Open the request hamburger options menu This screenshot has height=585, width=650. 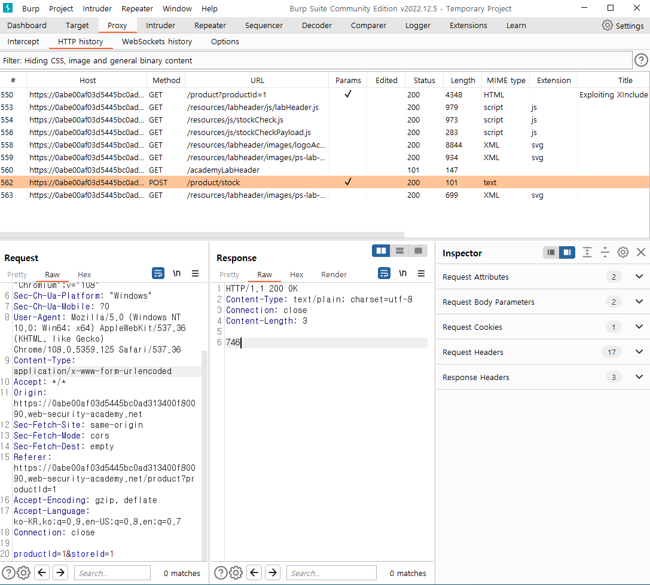(x=196, y=274)
